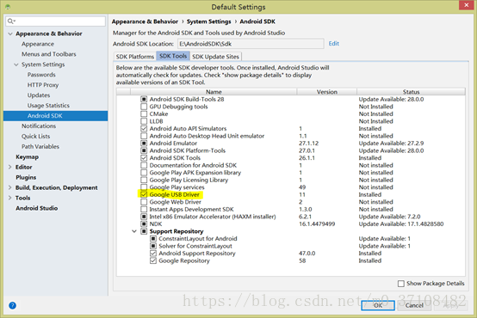Open Keymap settings
The height and width of the screenshot is (318, 477).
tap(27, 157)
